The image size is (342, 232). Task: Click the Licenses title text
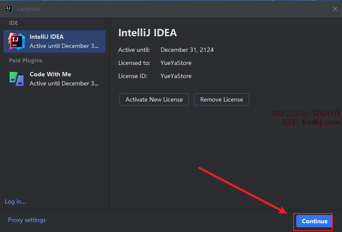point(28,9)
